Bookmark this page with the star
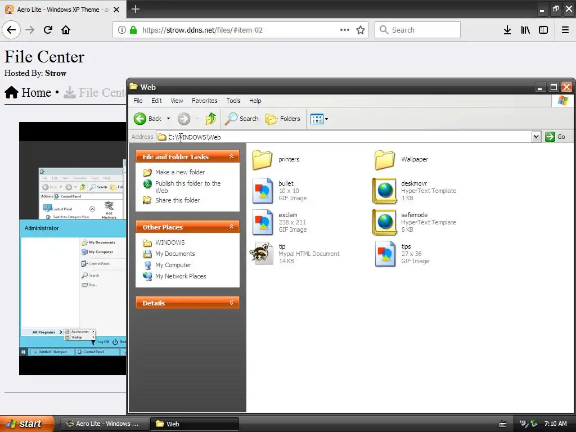The height and width of the screenshot is (432, 576). coord(361,30)
